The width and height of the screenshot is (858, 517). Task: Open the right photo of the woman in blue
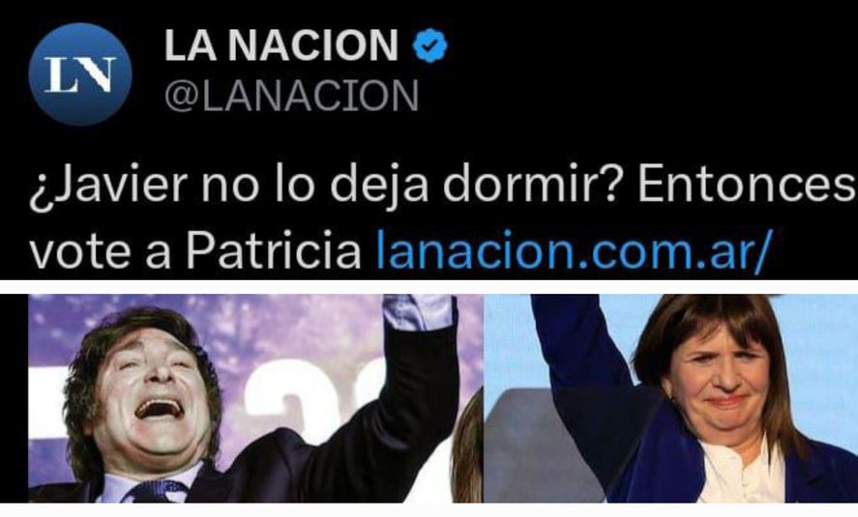click(671, 398)
